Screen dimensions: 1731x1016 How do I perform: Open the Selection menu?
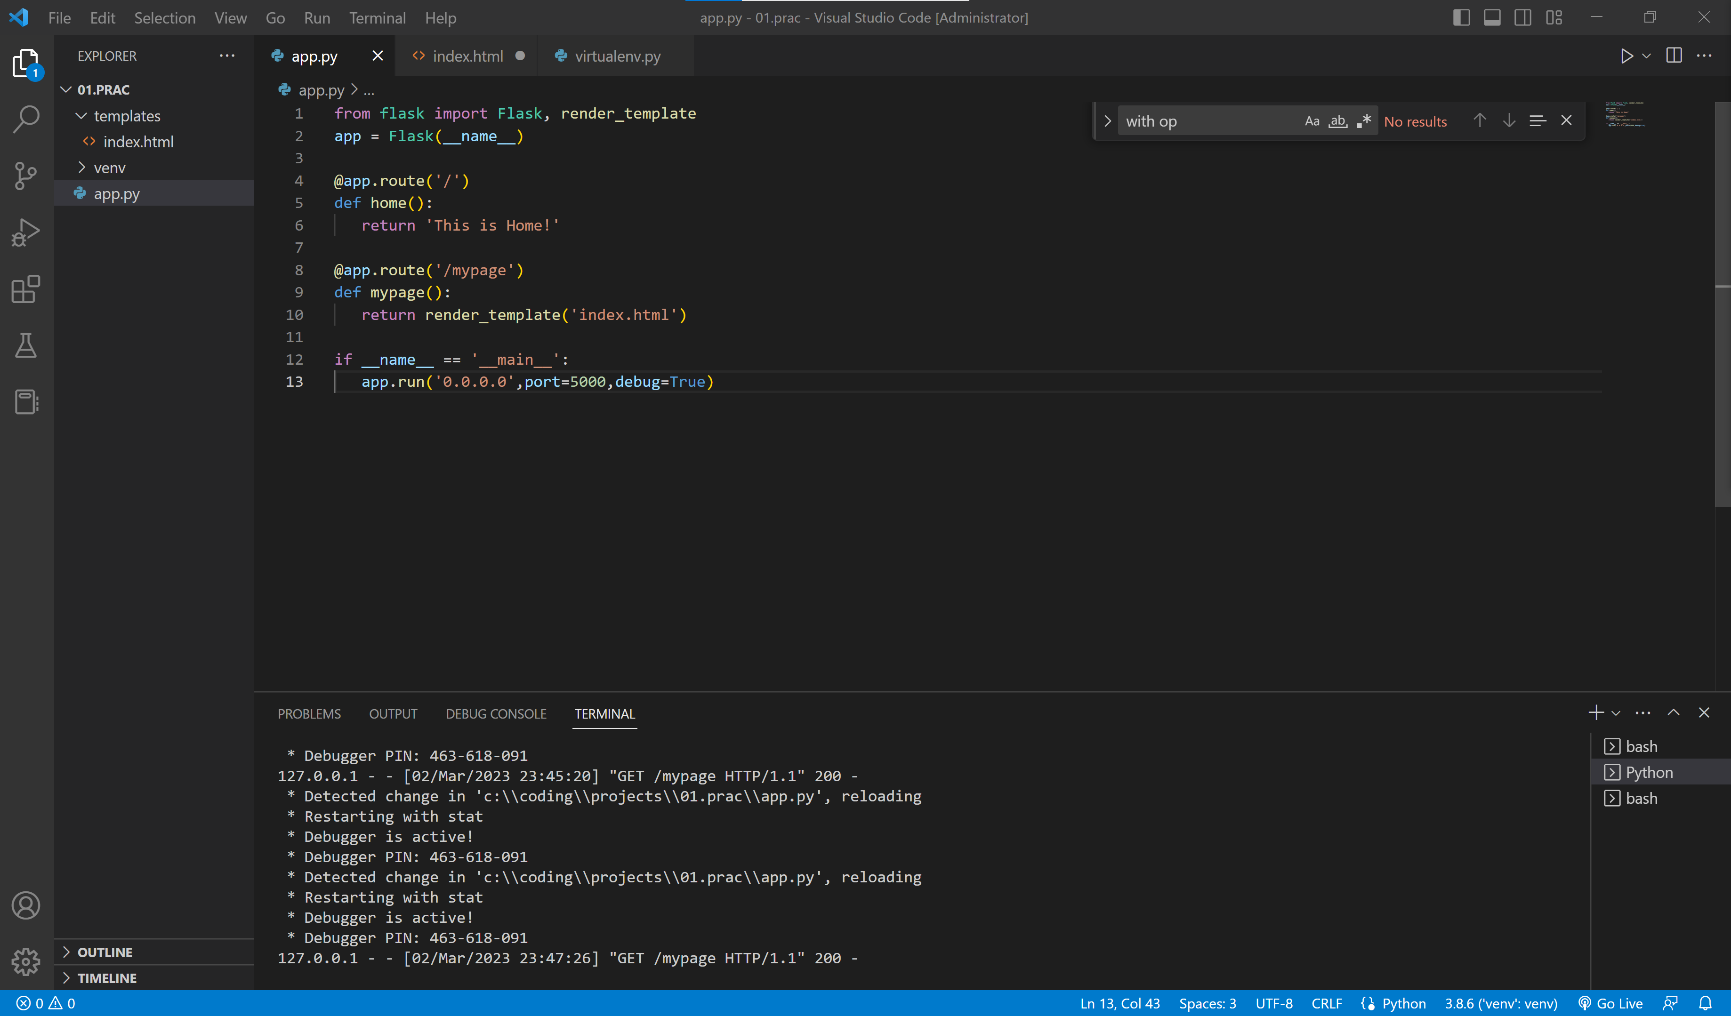pyautogui.click(x=164, y=18)
